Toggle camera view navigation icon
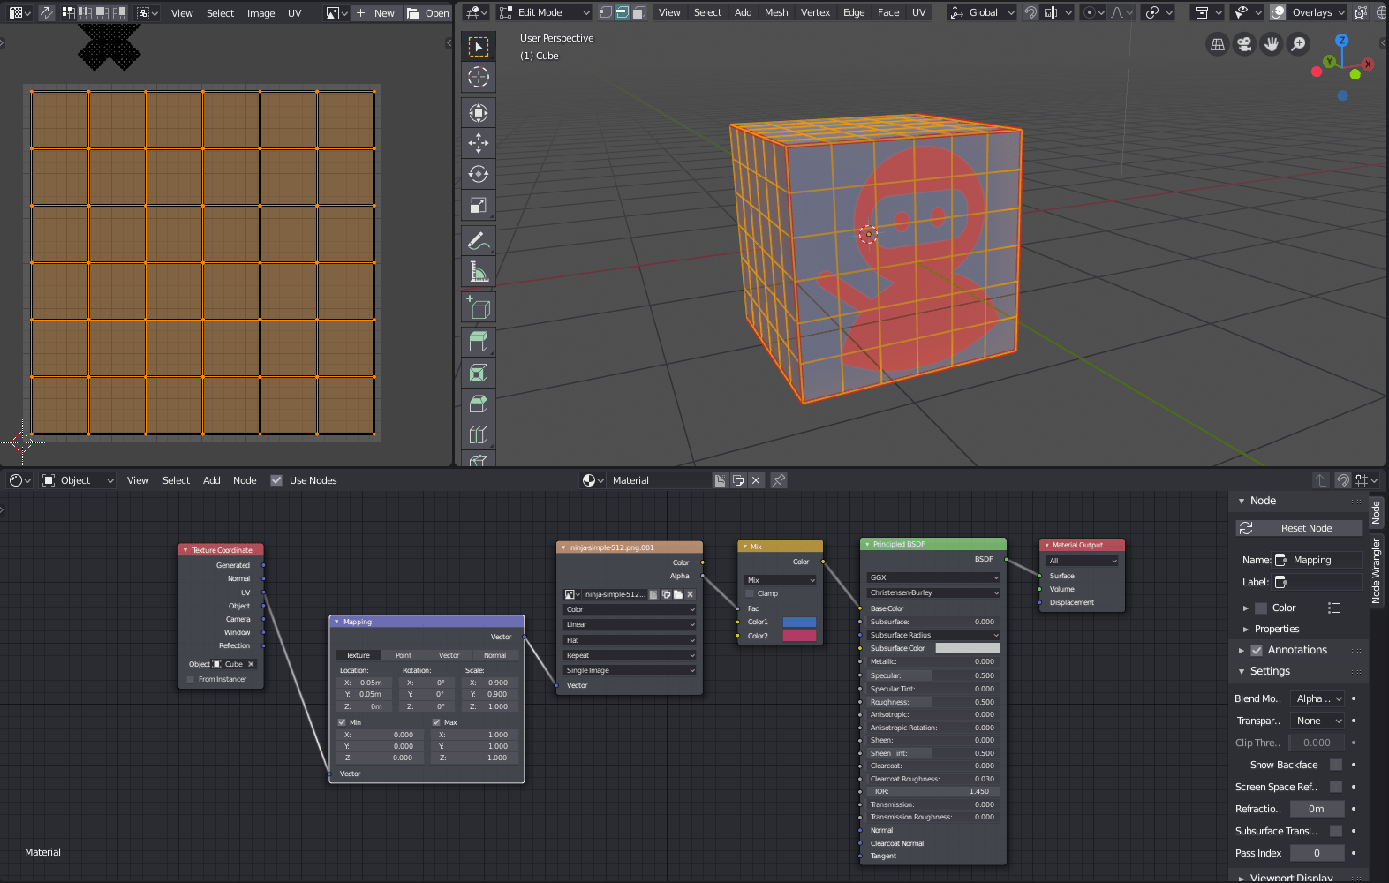 click(1244, 44)
